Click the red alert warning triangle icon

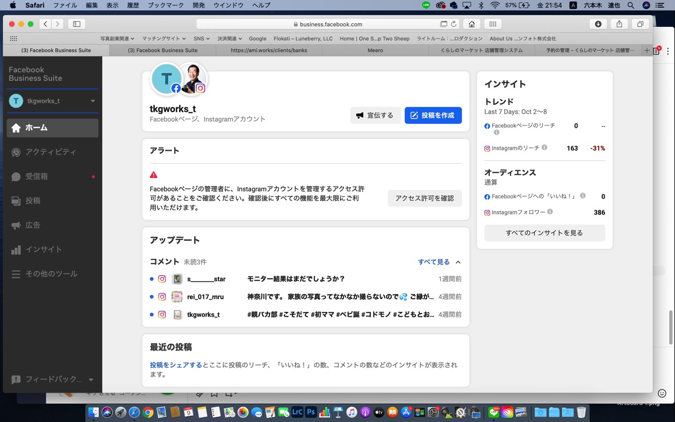(153, 175)
